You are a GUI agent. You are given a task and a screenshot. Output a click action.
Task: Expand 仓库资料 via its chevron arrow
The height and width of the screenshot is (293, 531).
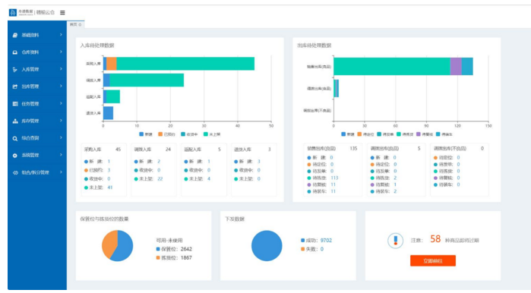[61, 52]
